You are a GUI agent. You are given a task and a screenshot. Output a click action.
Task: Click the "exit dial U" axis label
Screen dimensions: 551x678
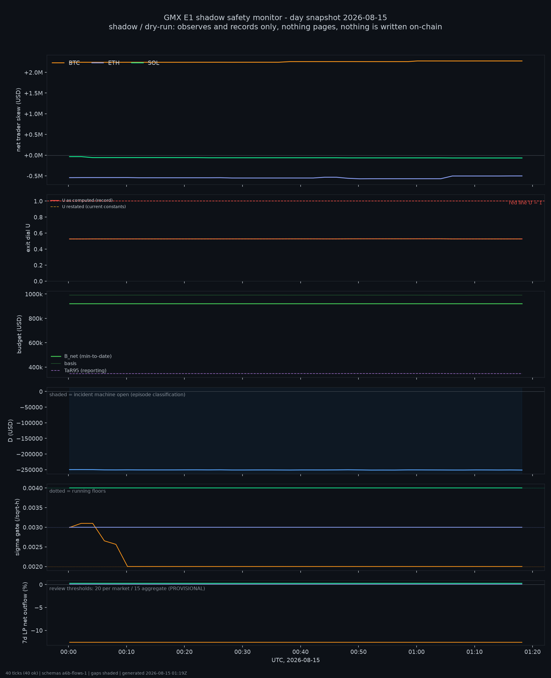(x=28, y=238)
